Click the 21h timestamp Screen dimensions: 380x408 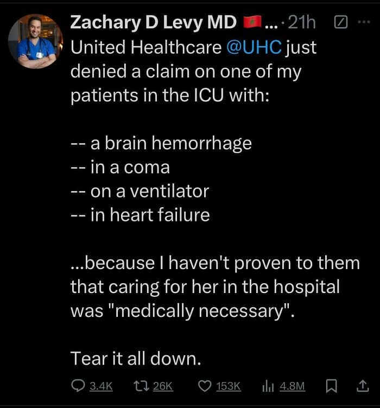tap(302, 22)
